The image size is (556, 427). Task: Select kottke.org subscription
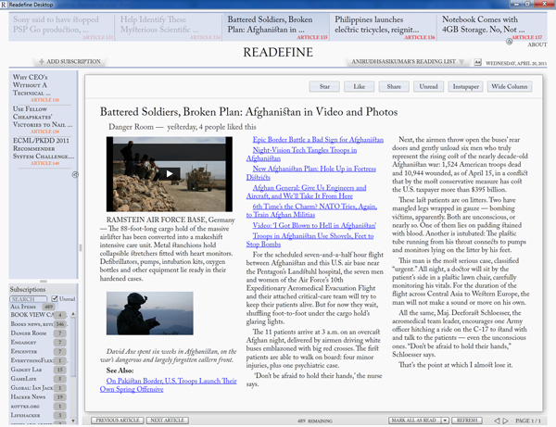(x=38, y=407)
